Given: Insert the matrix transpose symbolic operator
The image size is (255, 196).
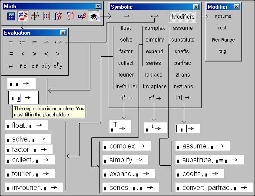Looking at the screenshot, I should [126, 98].
